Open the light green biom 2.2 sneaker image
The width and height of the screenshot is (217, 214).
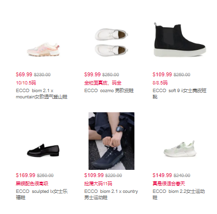coord(180,149)
